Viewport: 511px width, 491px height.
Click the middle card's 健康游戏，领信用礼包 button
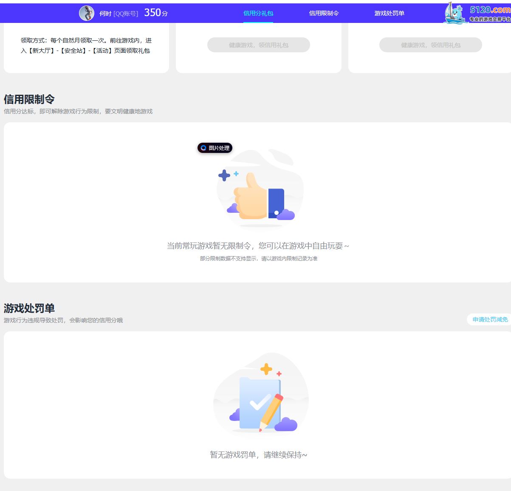coord(259,45)
